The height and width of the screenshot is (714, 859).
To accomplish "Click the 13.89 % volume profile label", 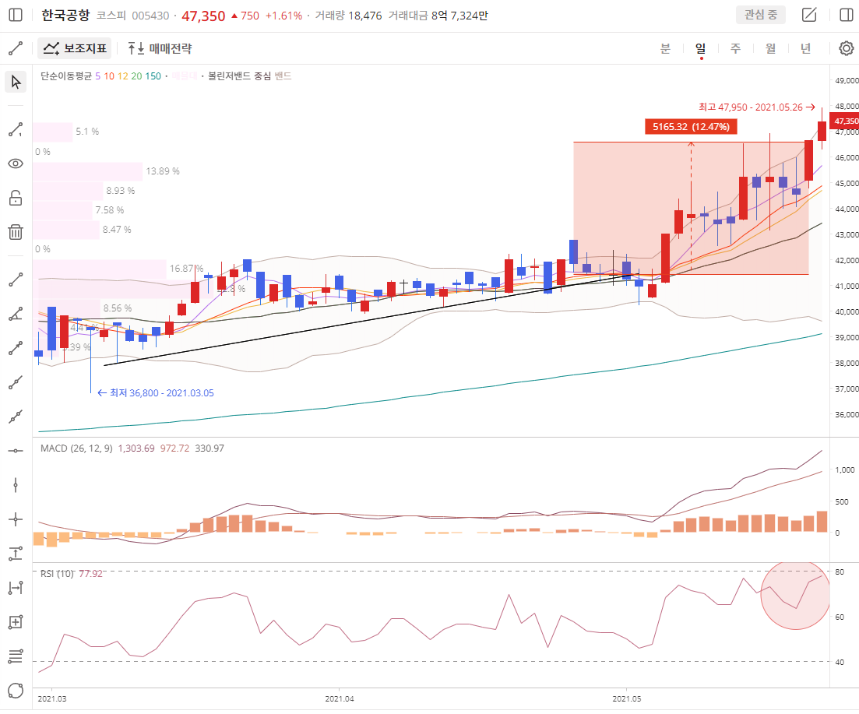I will [163, 171].
